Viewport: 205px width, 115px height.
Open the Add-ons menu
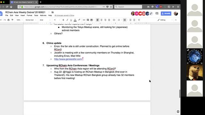click(x=43, y=15)
